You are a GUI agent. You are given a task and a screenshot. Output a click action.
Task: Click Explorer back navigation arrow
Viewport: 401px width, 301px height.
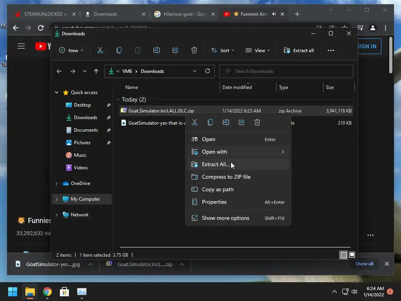coord(59,71)
